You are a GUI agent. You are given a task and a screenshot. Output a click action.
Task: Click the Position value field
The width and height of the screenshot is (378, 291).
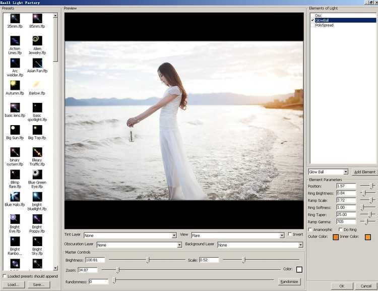pos(346,186)
